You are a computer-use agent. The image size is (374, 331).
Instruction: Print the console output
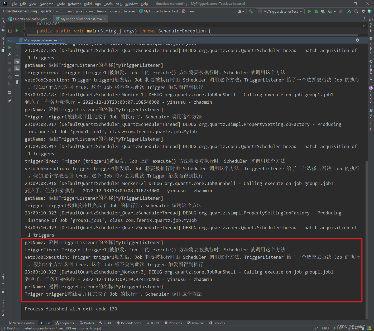pyautogui.click(x=17, y=75)
